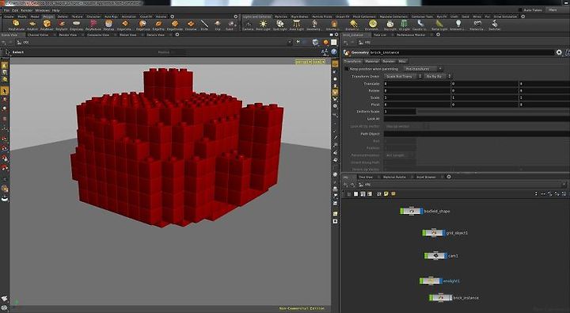570x313 pixels.
Task: Select the EdgeFlip shelf tool
Action: [x=158, y=25]
